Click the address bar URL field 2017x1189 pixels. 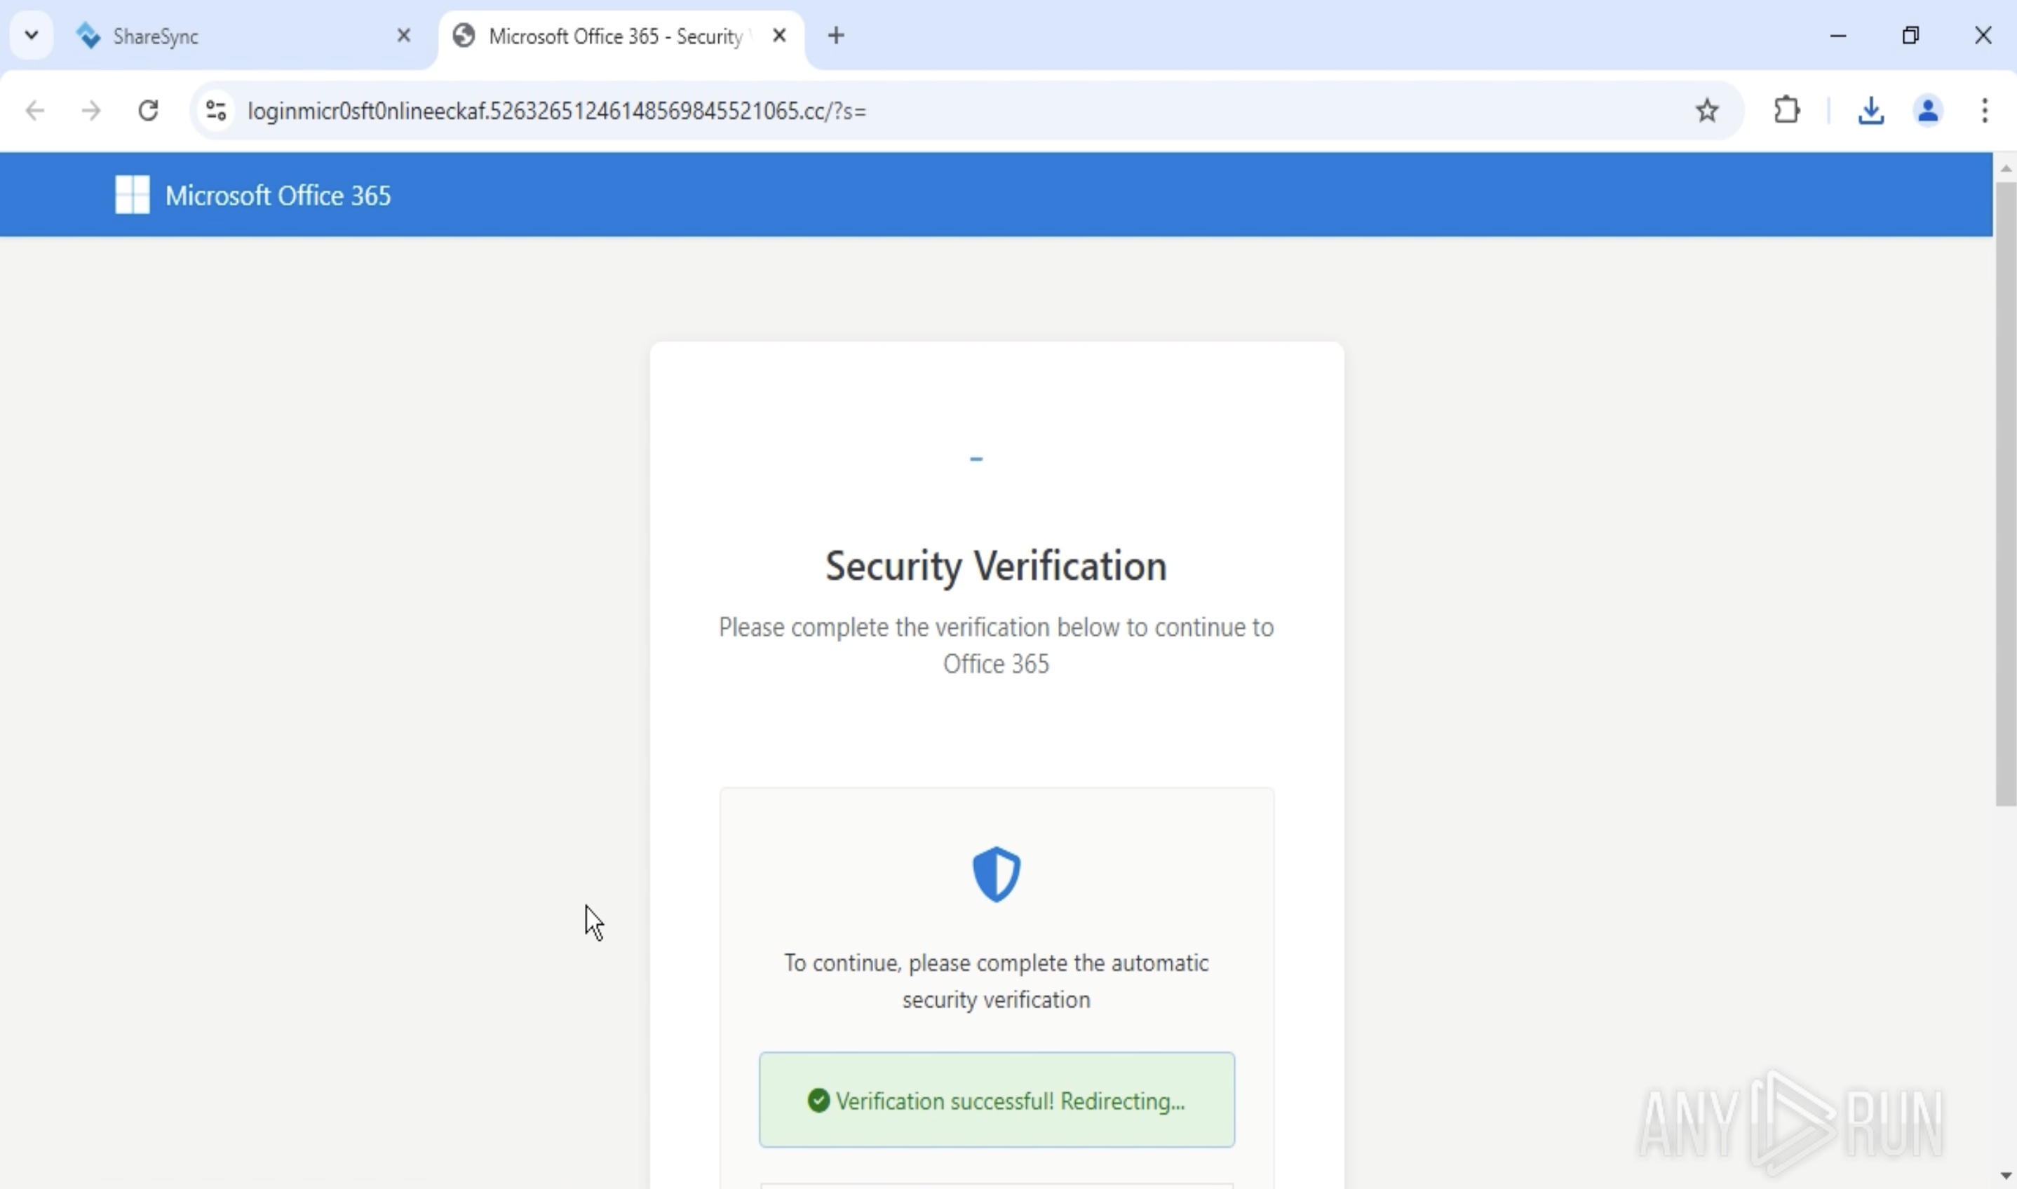882,111
